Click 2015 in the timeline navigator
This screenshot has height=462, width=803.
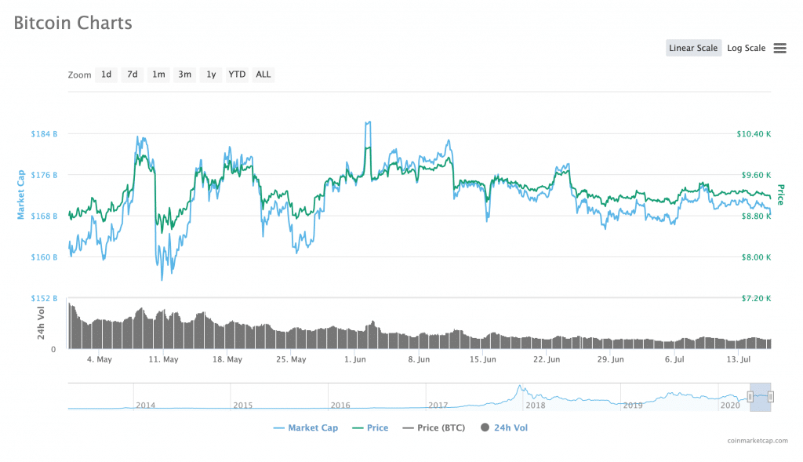[x=242, y=405]
